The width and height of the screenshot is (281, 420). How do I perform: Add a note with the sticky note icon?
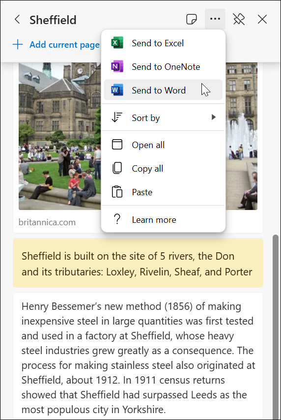click(x=192, y=19)
